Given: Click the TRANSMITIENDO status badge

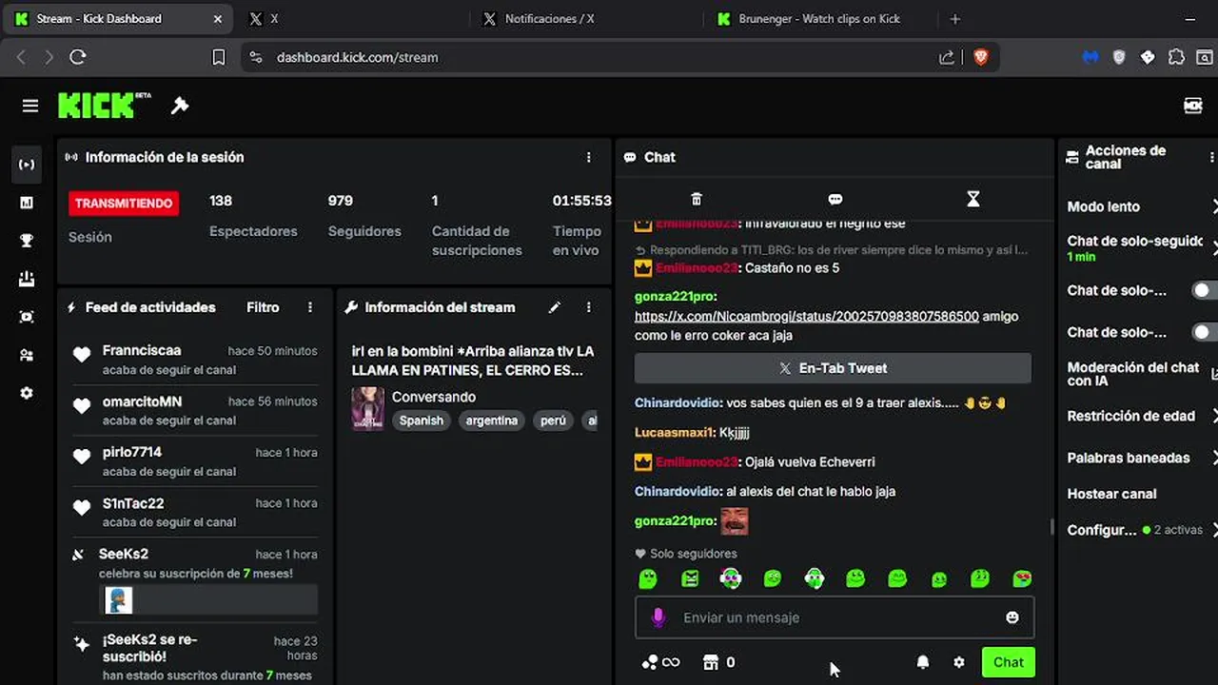Looking at the screenshot, I should tap(124, 203).
